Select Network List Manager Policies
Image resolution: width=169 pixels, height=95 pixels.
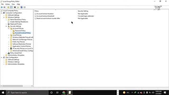pos(22,40)
